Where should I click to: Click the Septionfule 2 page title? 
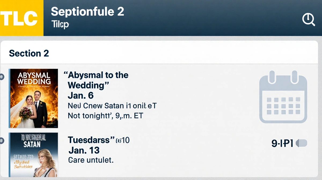(x=87, y=12)
